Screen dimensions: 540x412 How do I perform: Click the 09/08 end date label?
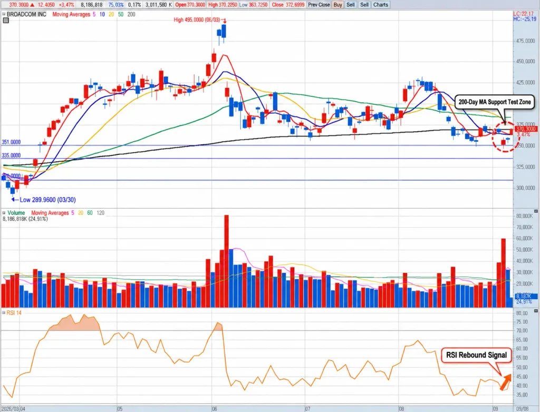(x=523, y=409)
